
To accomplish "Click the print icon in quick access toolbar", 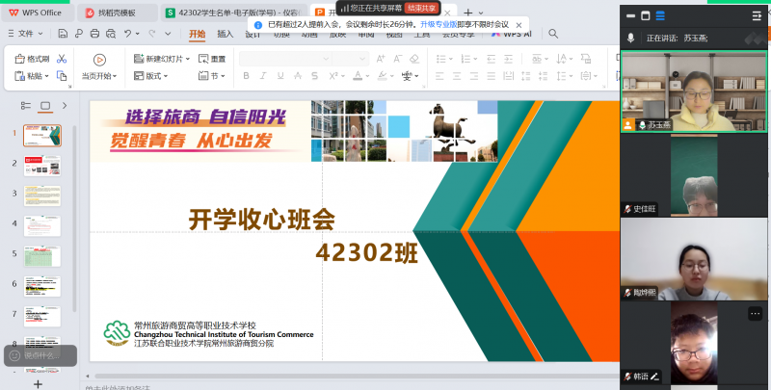I will (x=94, y=34).
